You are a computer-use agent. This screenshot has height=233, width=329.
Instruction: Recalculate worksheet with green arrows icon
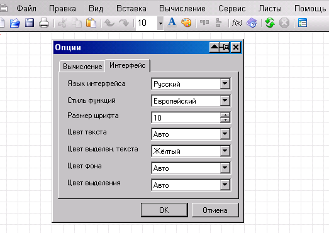coord(270,23)
